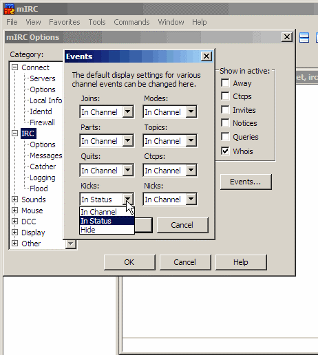Collapse the Connect tree node
318x355 pixels.
pyautogui.click(x=15, y=67)
